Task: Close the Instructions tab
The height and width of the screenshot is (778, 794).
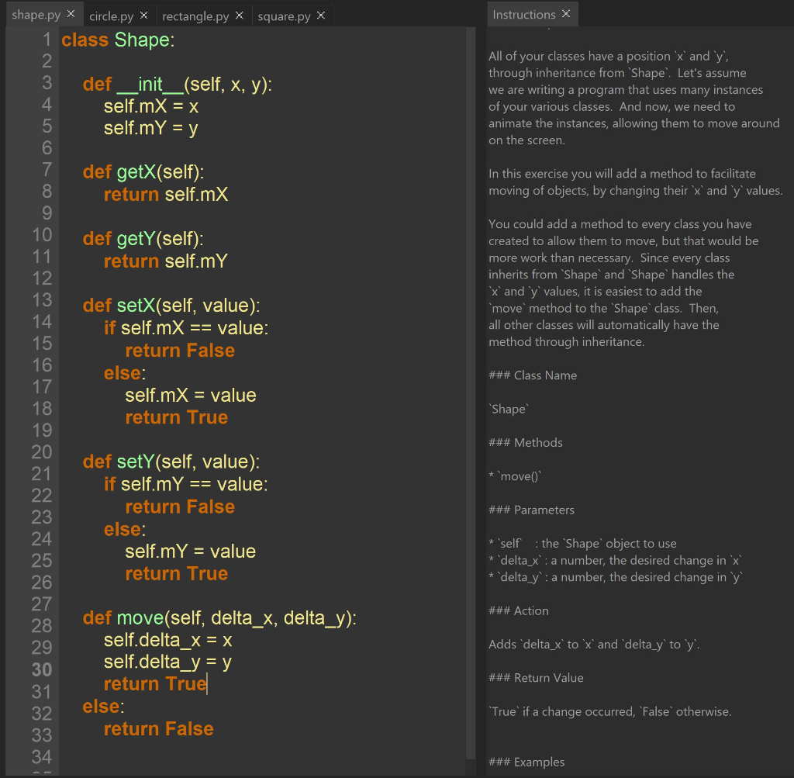Action: (x=566, y=13)
